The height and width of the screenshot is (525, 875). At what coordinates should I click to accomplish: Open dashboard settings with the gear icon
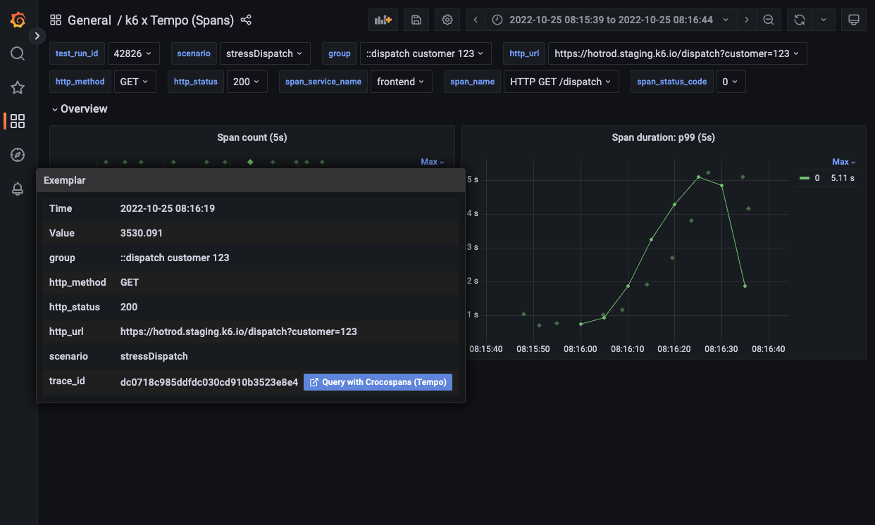coord(447,20)
